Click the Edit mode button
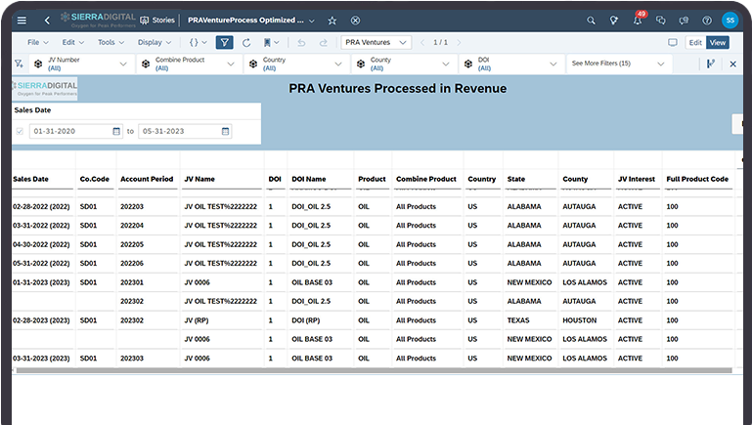This screenshot has width=752, height=425. tap(694, 43)
